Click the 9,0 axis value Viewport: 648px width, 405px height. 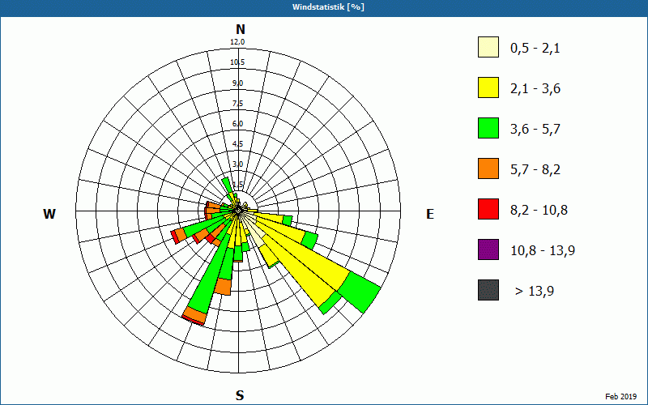(x=237, y=83)
